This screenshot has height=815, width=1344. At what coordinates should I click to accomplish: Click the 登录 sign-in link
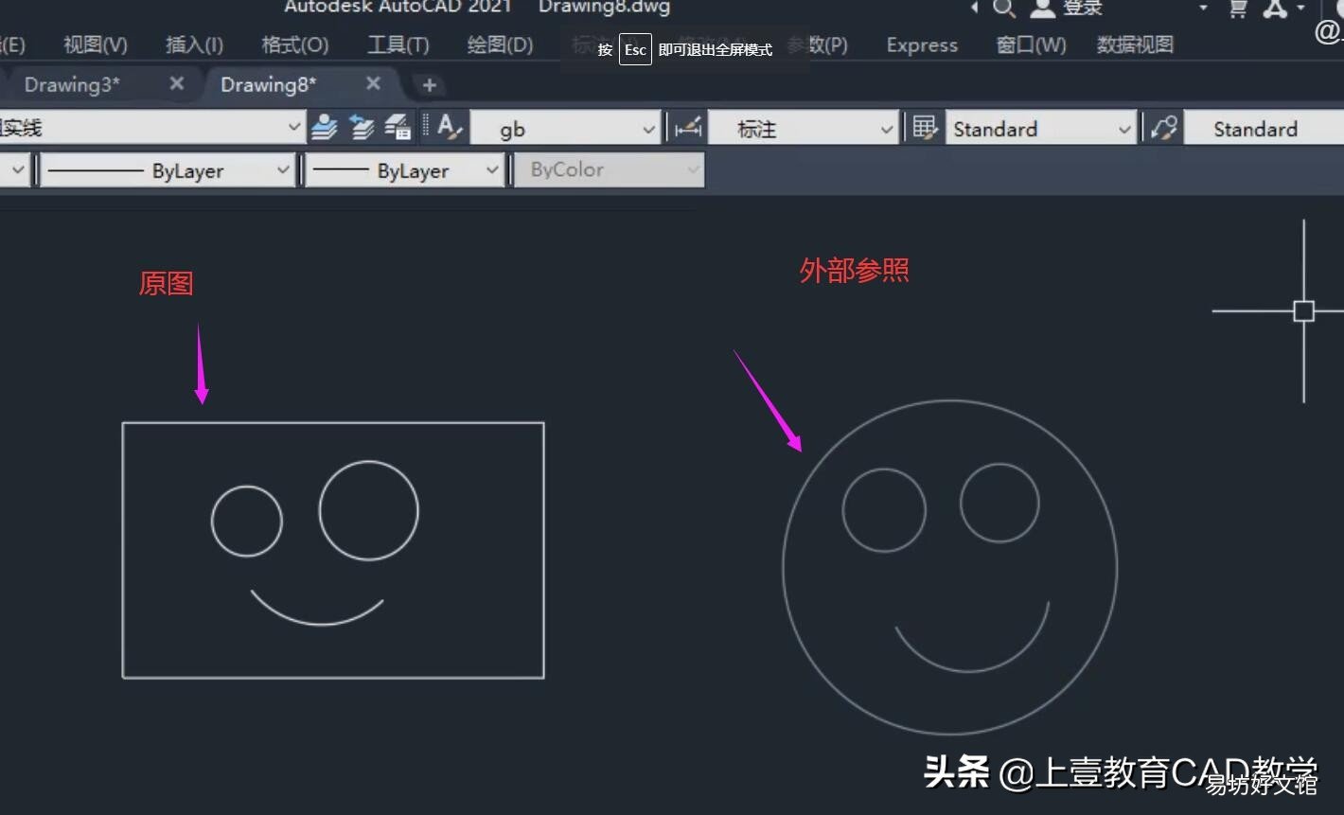click(1083, 9)
